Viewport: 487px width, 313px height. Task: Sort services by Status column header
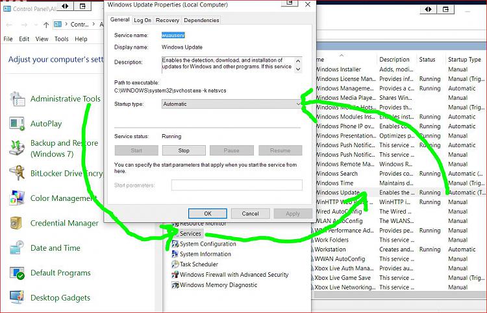tap(427, 60)
